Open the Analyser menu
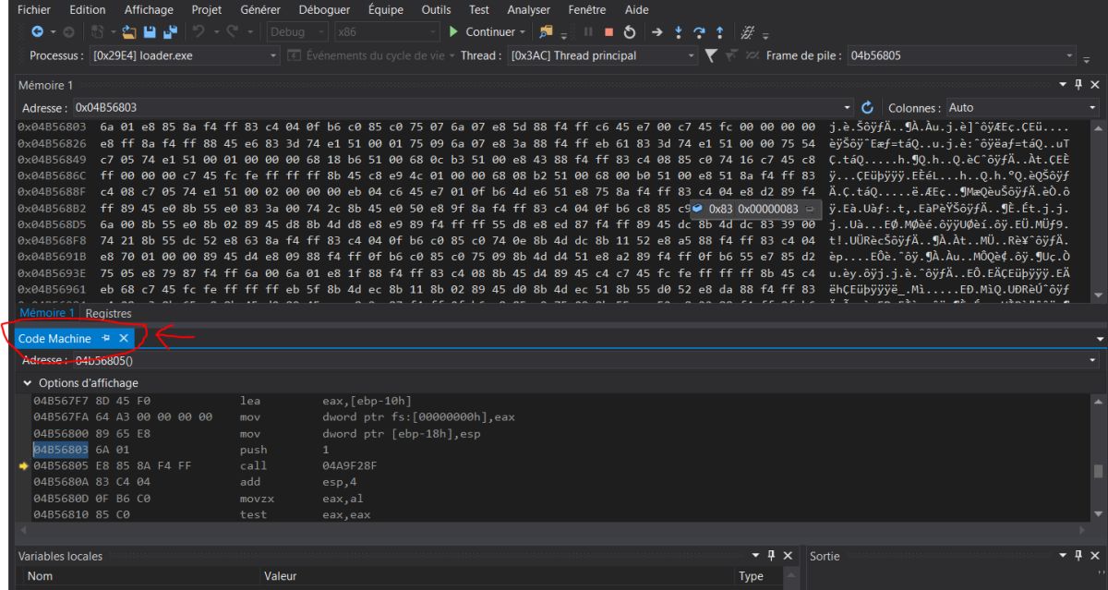 point(528,9)
